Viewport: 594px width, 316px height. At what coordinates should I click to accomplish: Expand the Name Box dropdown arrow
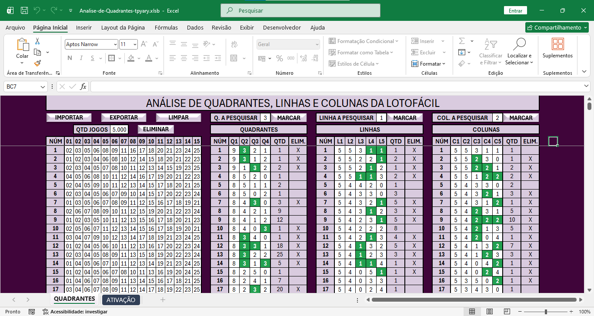43,86
